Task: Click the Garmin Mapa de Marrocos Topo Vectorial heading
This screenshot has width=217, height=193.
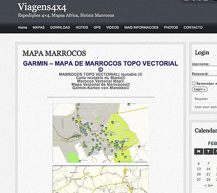Action: pos(101,66)
